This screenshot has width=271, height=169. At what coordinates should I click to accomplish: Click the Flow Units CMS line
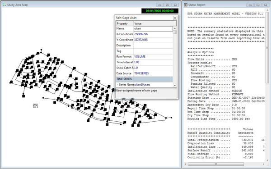pos(212,59)
